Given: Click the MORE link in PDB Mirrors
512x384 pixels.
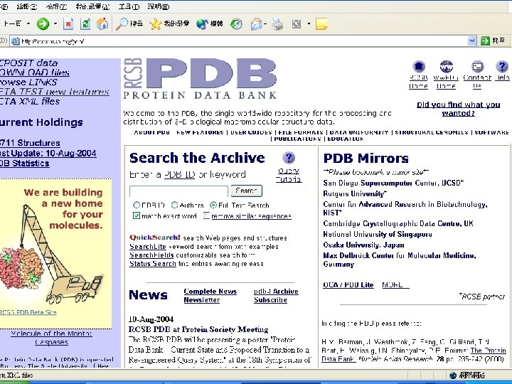Looking at the screenshot, I should (395, 284).
